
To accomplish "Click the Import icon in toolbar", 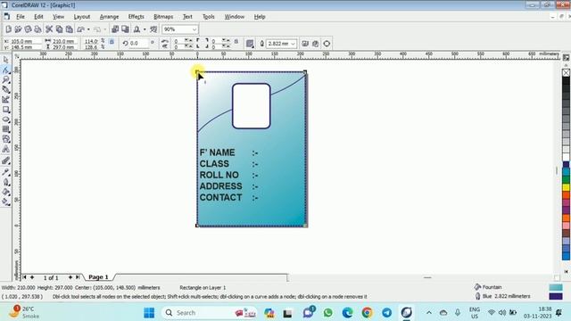I will [115, 29].
